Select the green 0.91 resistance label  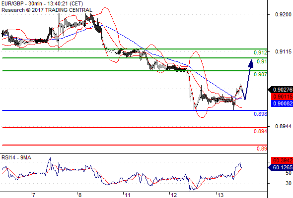(262, 61)
